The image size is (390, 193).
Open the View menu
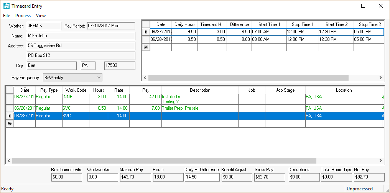41,16
